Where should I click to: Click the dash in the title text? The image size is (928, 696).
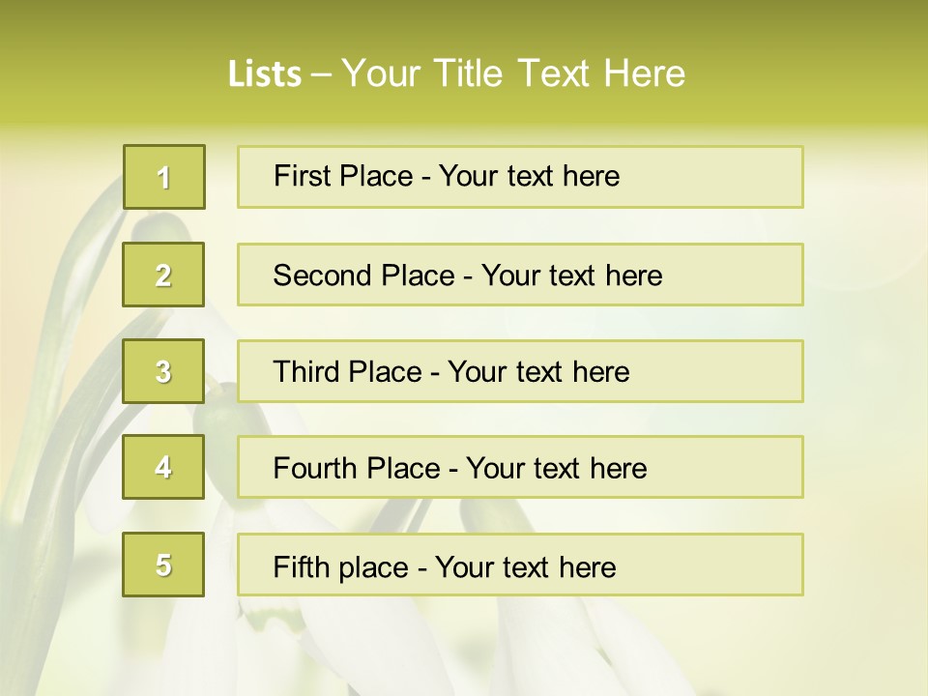tap(322, 73)
